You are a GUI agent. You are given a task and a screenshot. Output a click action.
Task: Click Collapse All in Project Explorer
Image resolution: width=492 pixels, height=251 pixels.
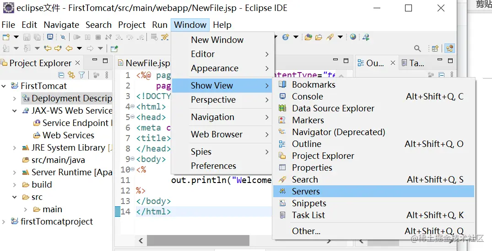(x=61, y=75)
